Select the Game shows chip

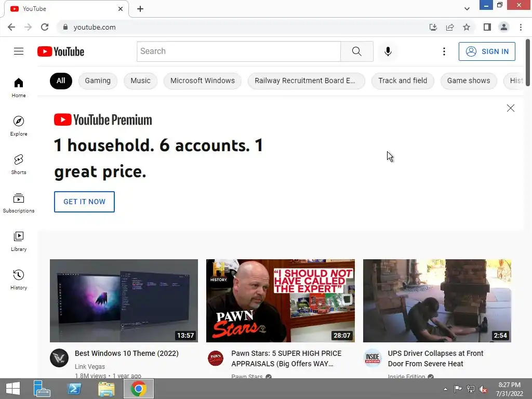pyautogui.click(x=469, y=81)
